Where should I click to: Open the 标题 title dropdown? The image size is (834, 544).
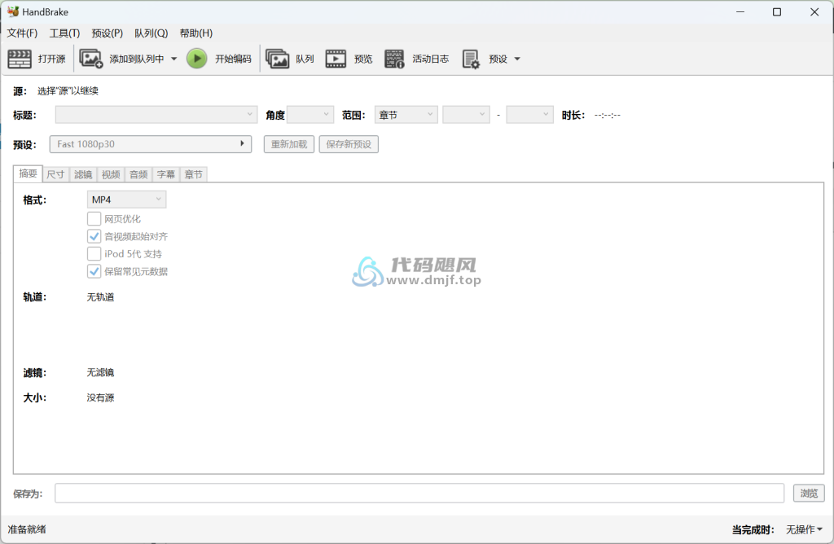point(156,115)
